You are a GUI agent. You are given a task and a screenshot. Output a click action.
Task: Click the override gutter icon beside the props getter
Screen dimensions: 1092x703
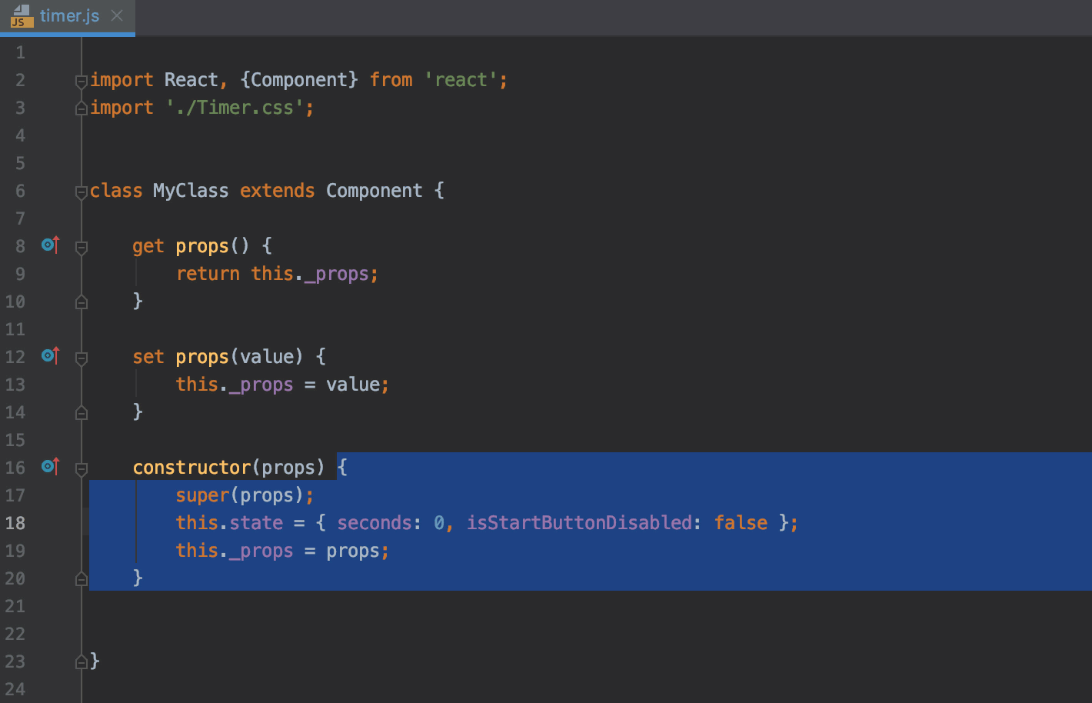point(49,245)
